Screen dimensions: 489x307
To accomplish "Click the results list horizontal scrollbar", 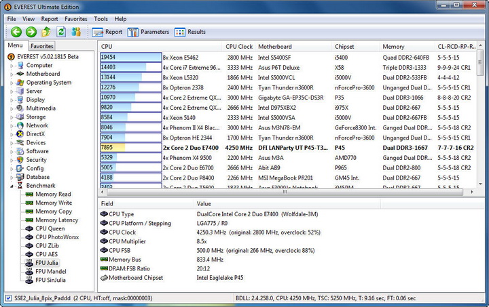I will [285, 192].
